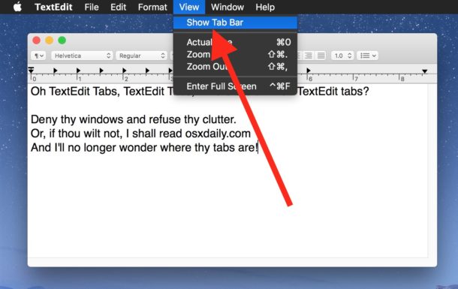Select the tab stop between ruler 1 and 2
This screenshot has width=458, height=289.
click(101, 71)
